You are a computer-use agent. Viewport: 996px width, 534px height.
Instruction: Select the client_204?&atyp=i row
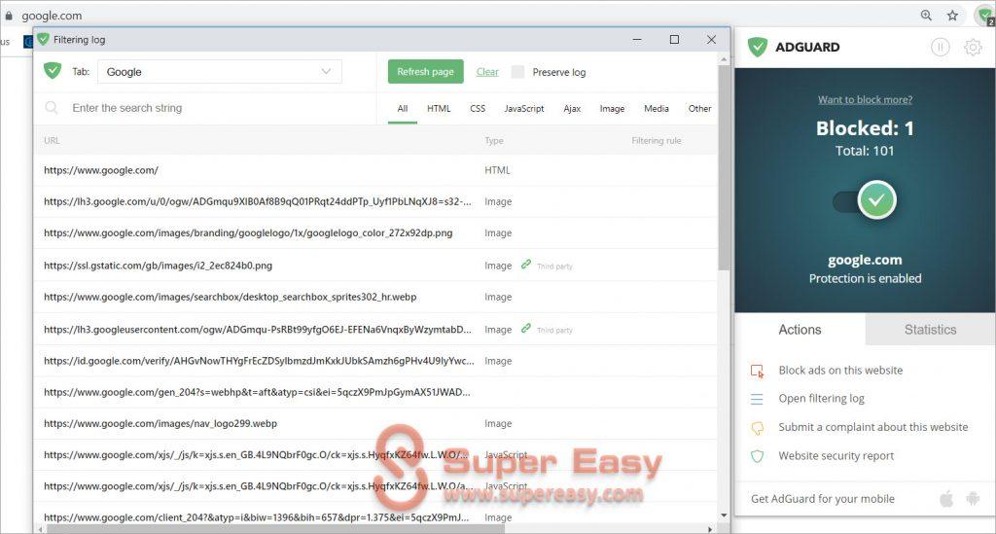(375, 517)
